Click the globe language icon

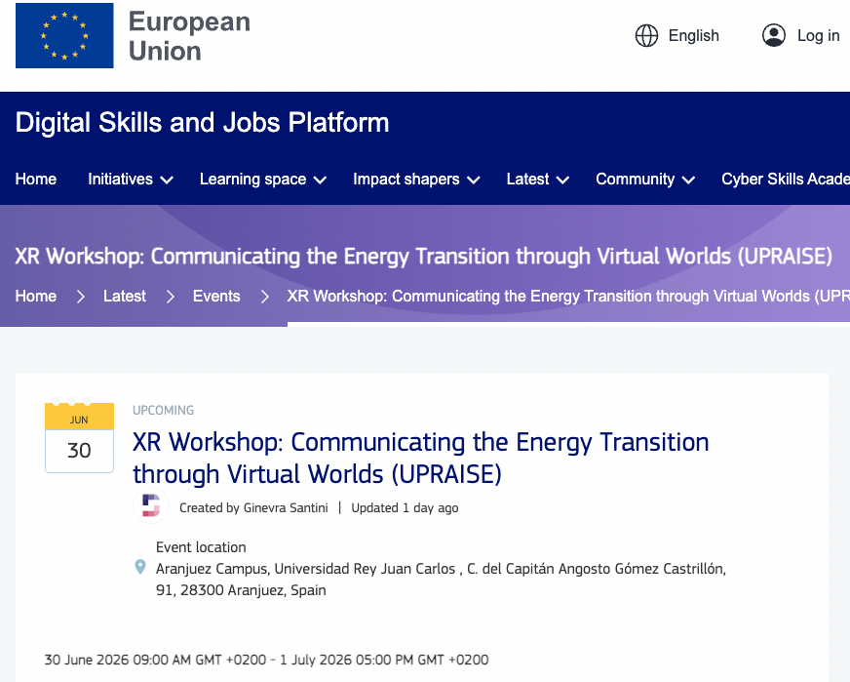click(x=646, y=36)
